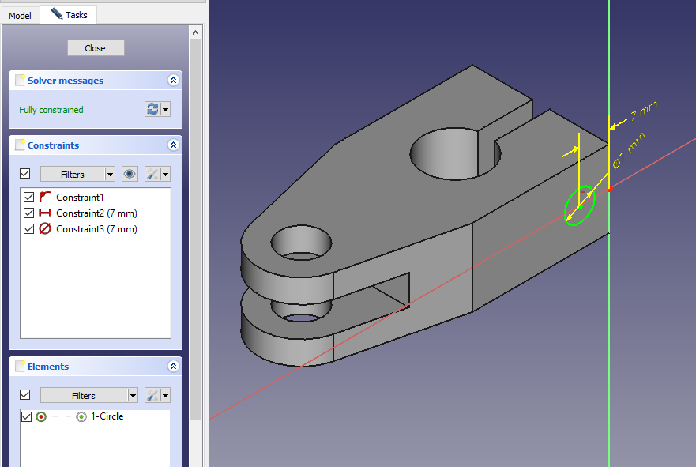Click the task panel vertical scrollbar
Viewport: 696px width, 467px height.
195,237
